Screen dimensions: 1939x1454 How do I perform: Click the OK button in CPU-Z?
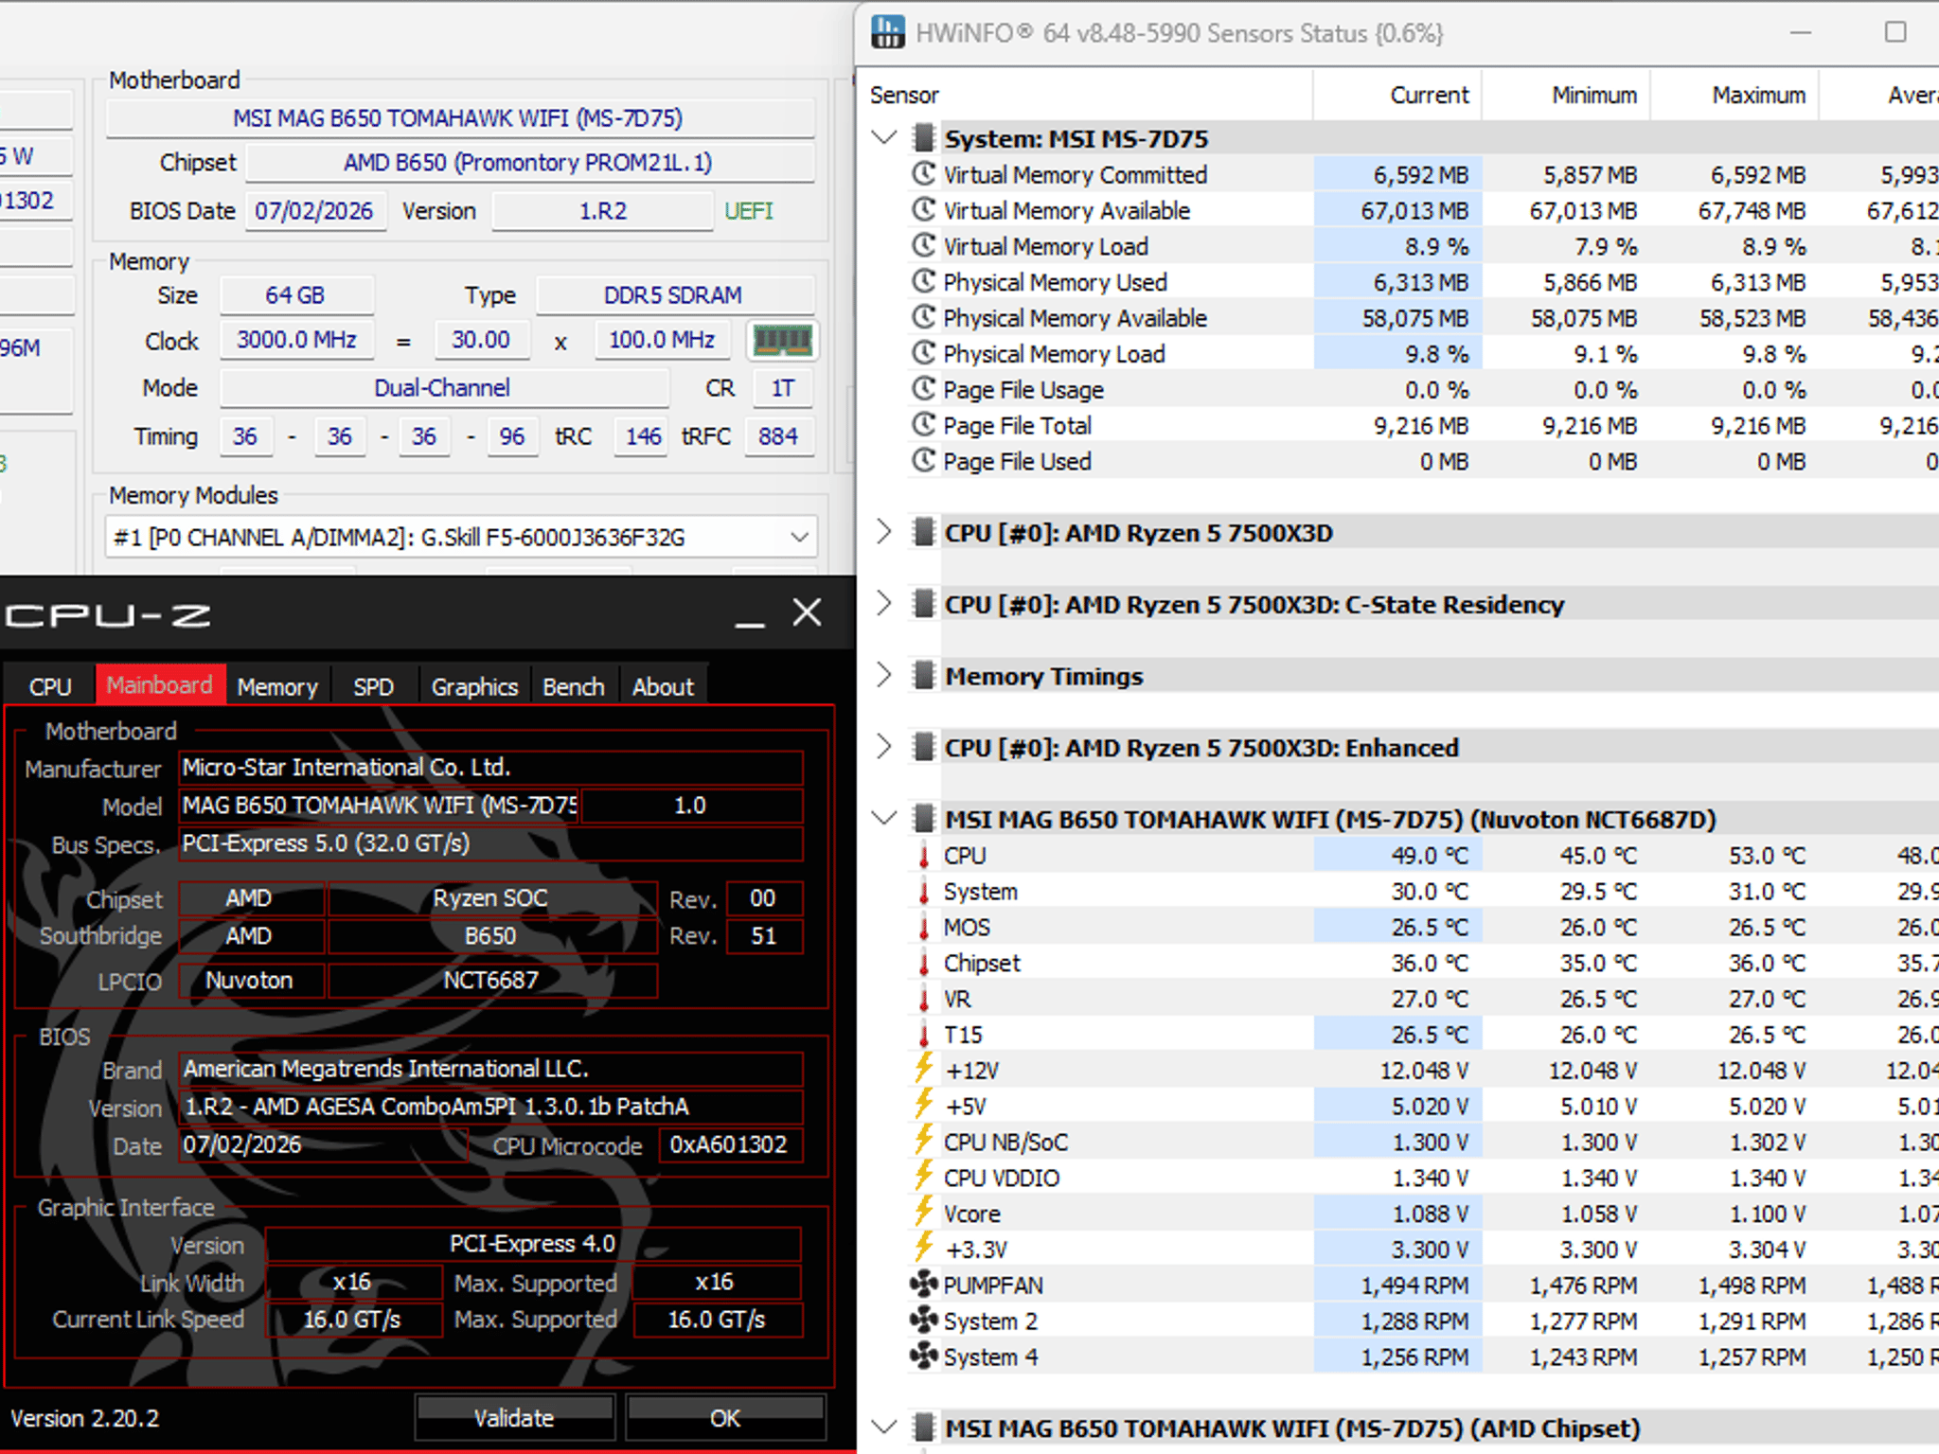[725, 1417]
